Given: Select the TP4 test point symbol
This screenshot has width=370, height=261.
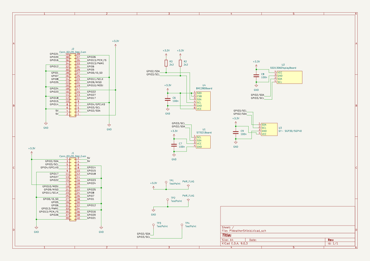Looking at the screenshot, I should point(182,225).
